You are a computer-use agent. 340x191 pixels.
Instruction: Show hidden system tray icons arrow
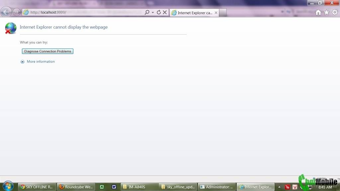point(279,187)
